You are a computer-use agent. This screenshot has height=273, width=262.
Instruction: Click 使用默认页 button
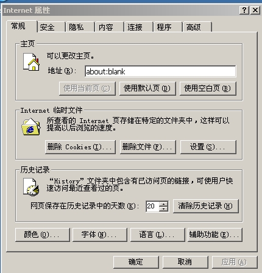[x=147, y=88]
